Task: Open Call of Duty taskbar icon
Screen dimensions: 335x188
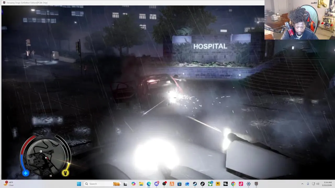Action: [x=225, y=184]
